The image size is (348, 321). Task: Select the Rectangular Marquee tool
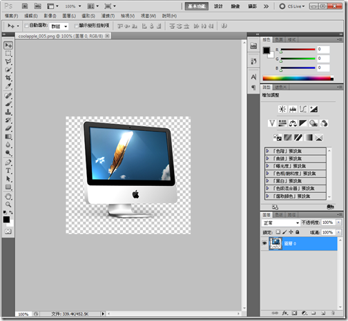8,54
